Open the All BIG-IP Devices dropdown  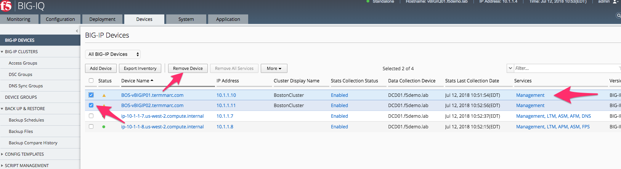click(x=113, y=54)
